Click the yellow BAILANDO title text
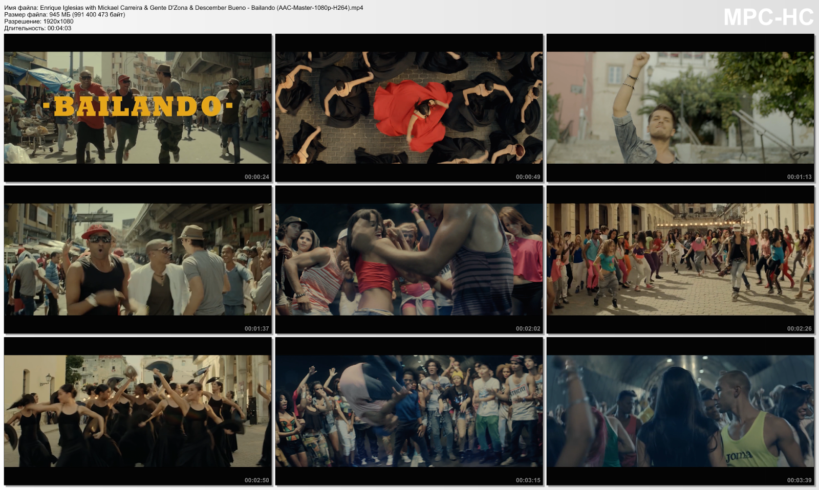 (138, 106)
